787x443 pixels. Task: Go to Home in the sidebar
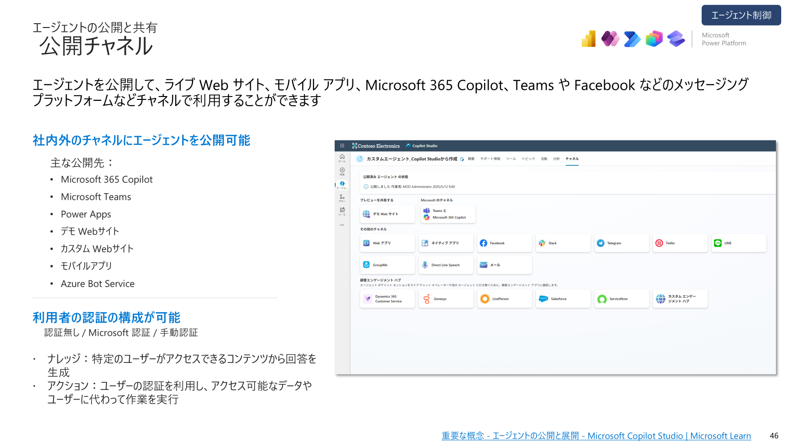click(x=342, y=158)
